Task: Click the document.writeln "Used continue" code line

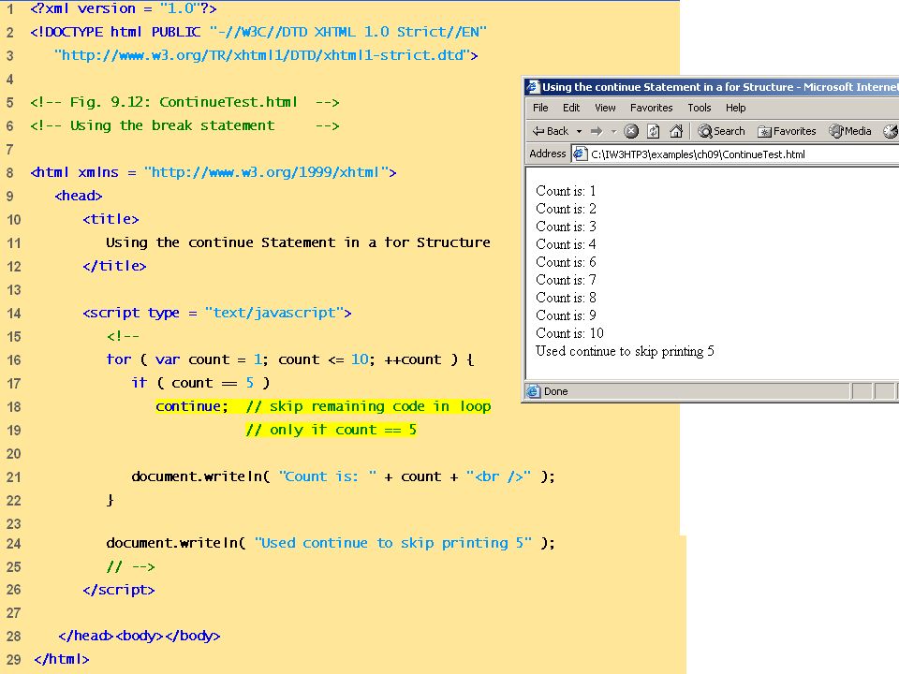Action: click(x=331, y=543)
